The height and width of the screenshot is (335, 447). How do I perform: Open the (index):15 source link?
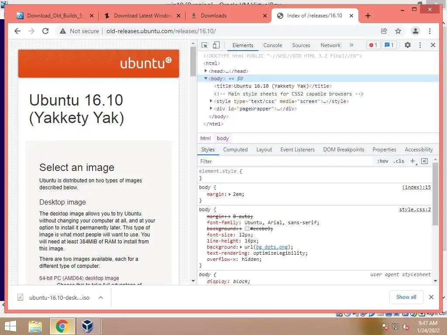pyautogui.click(x=416, y=187)
